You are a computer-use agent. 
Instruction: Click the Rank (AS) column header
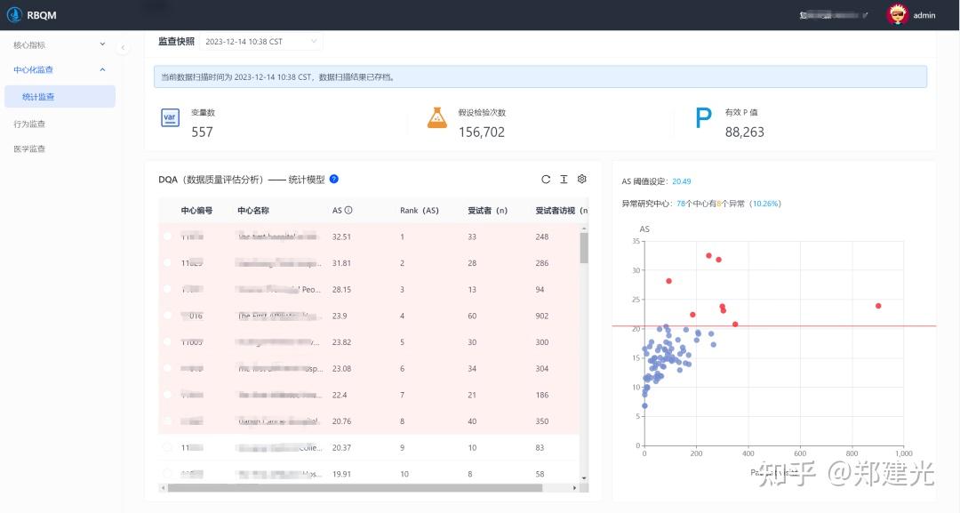(x=420, y=211)
